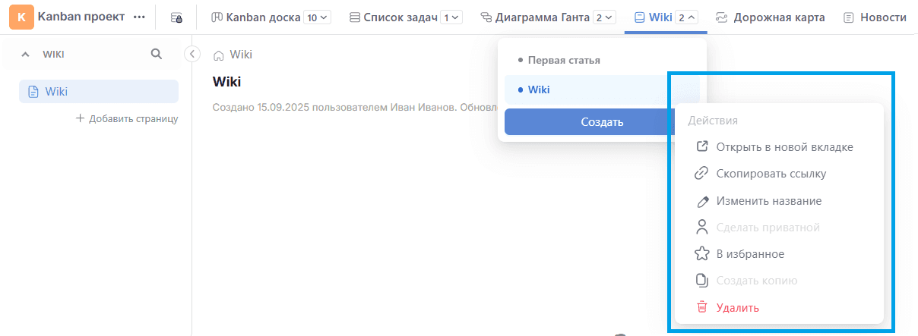This screenshot has width=918, height=336.
Task: Click the trash icon for Удалить
Action: [x=702, y=307]
